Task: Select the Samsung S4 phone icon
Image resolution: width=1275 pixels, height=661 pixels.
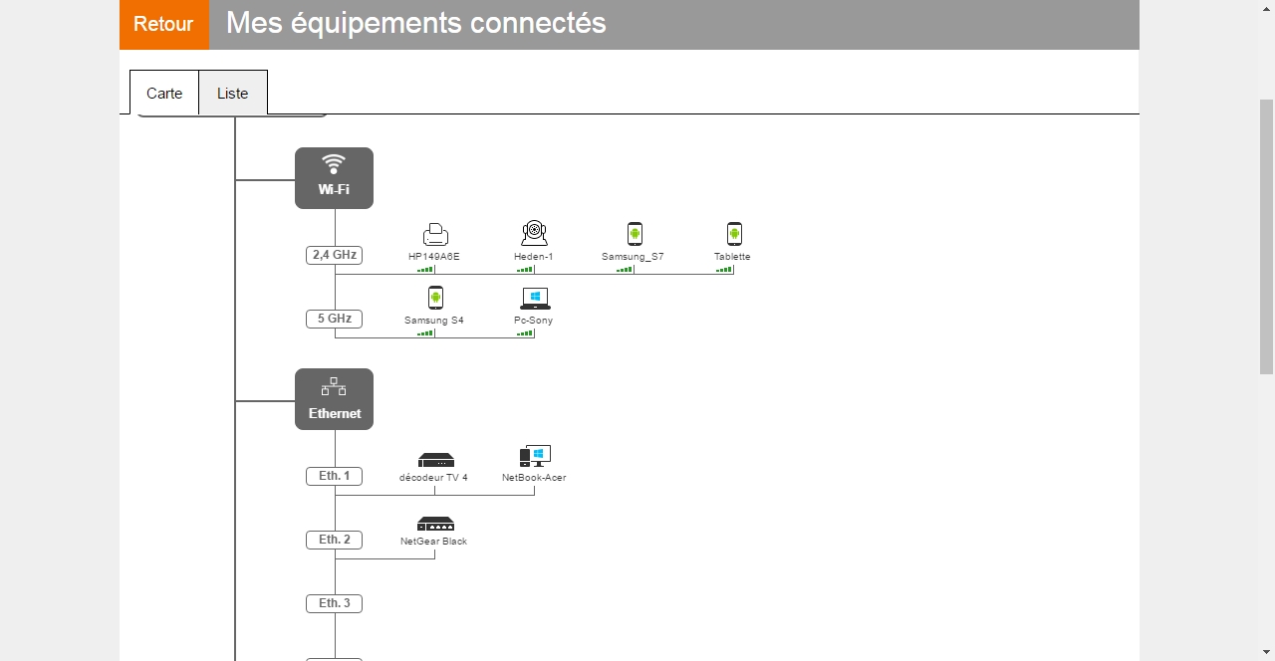Action: [434, 298]
